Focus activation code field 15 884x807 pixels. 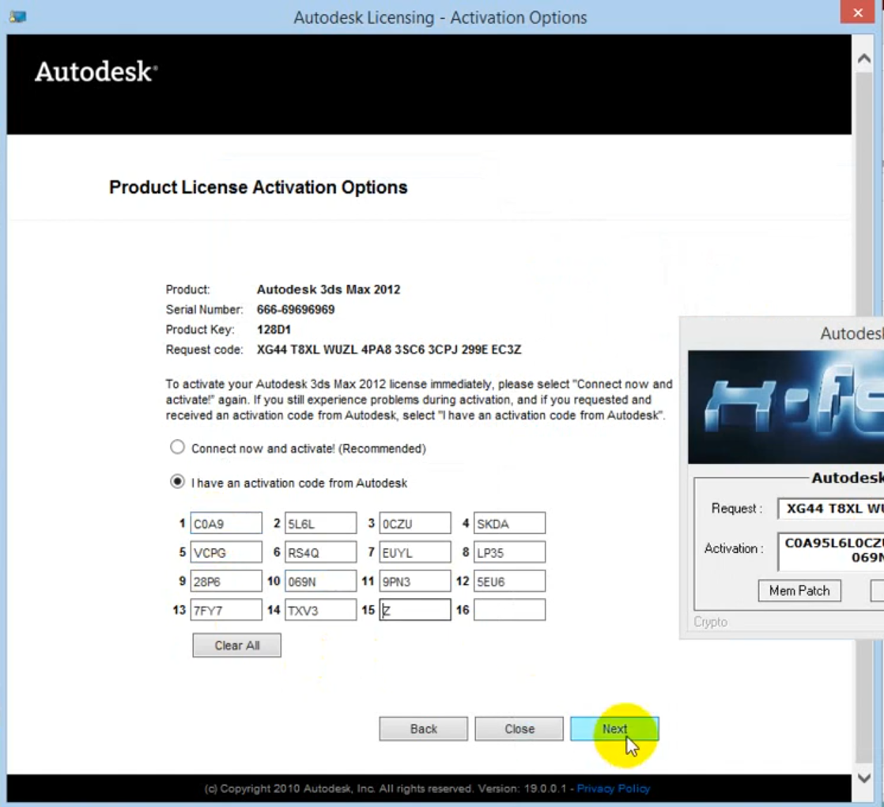point(415,610)
